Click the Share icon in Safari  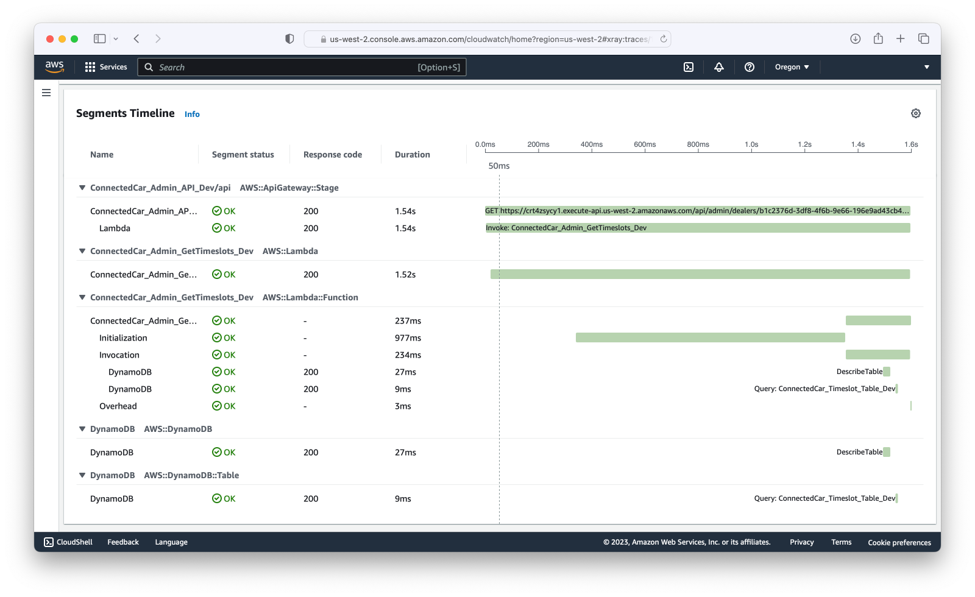pyautogui.click(x=878, y=38)
